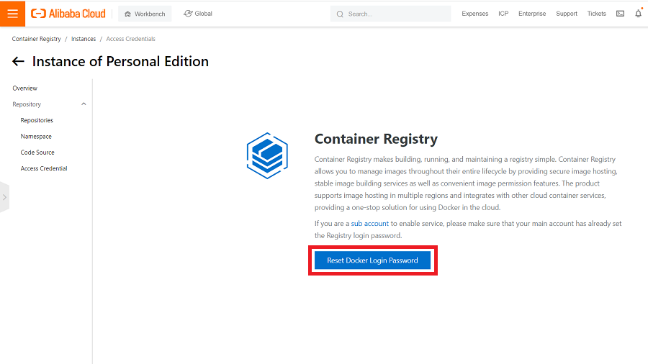Screen dimensions: 648x364
Task: Click the back arrow beside Instance title
Action: (19, 62)
